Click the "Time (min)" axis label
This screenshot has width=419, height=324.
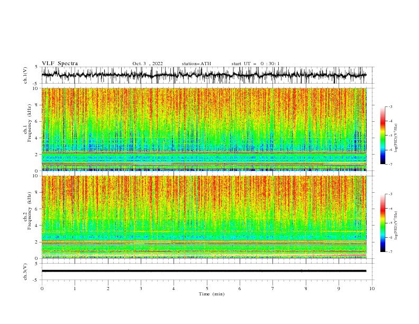pos(212,294)
